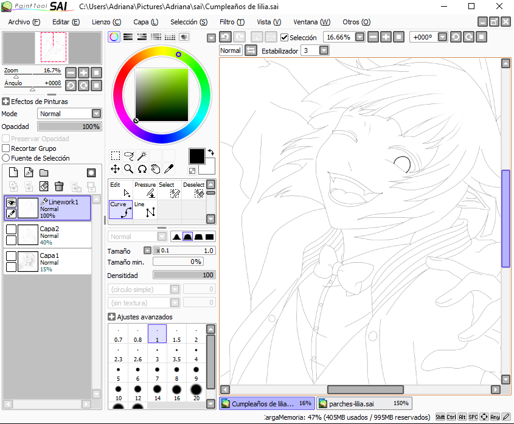
Task: Click navigator zoom in plus button
Action: pos(83,72)
